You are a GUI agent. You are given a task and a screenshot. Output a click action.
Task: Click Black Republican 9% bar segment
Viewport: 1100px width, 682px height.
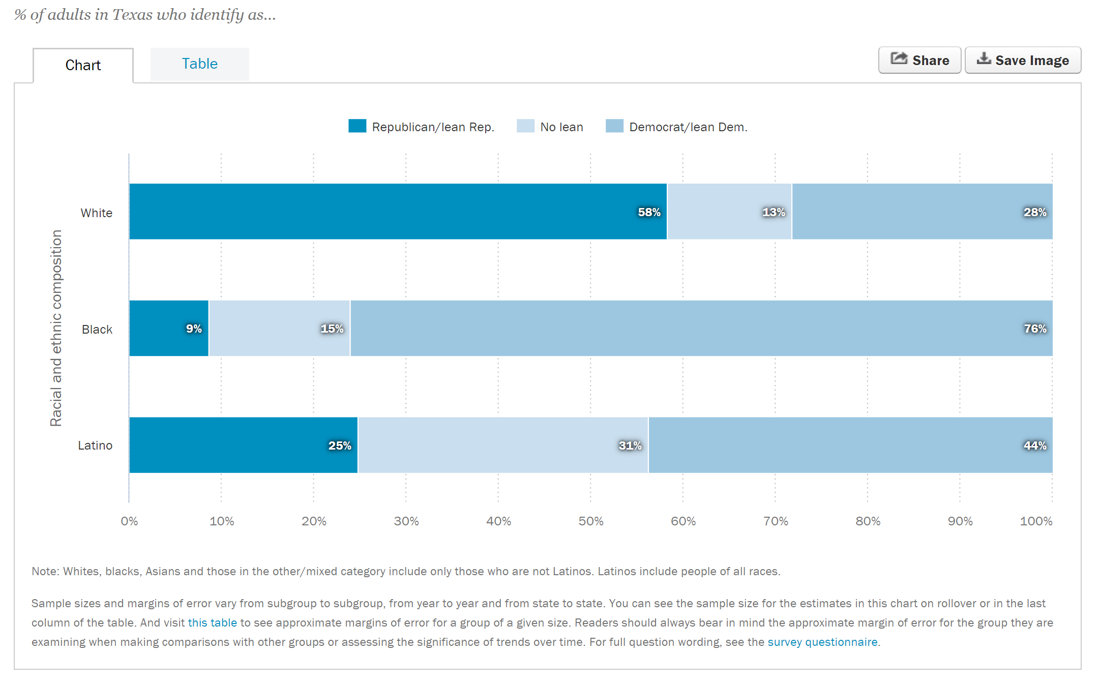click(169, 328)
